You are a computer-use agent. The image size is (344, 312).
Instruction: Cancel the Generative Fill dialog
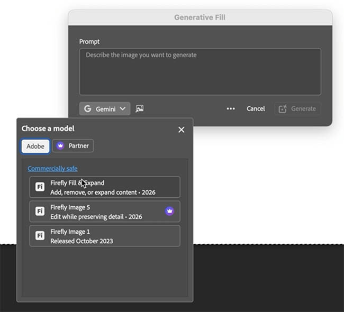tap(256, 108)
